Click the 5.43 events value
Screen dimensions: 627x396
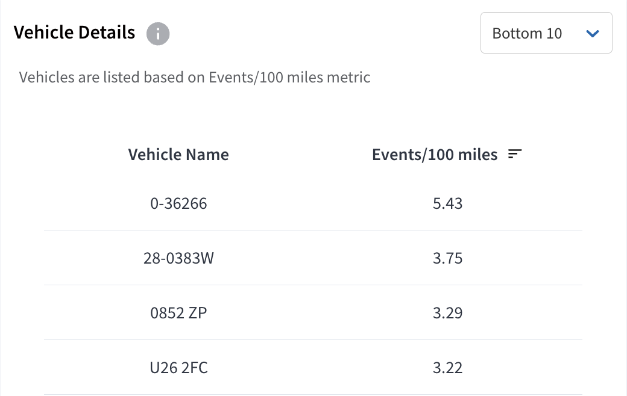coord(447,203)
